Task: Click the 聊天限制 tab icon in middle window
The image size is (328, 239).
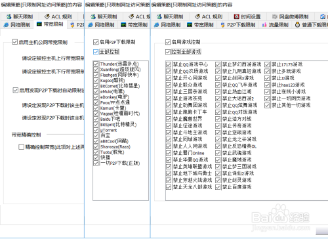Action: pyautogui.click(x=93, y=16)
